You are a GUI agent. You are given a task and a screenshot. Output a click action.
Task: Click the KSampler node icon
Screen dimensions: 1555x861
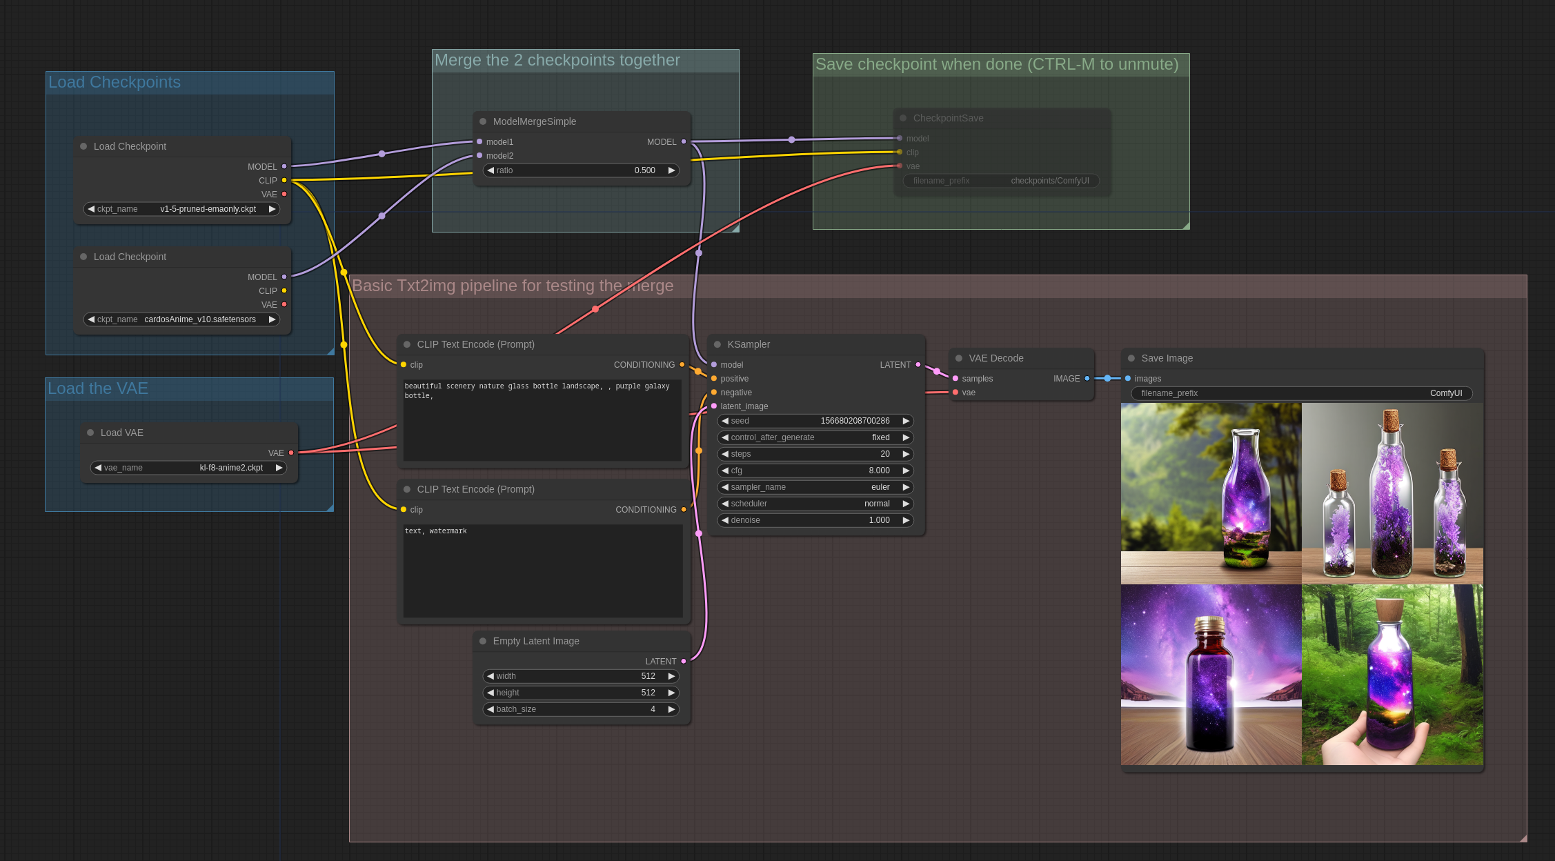click(720, 344)
